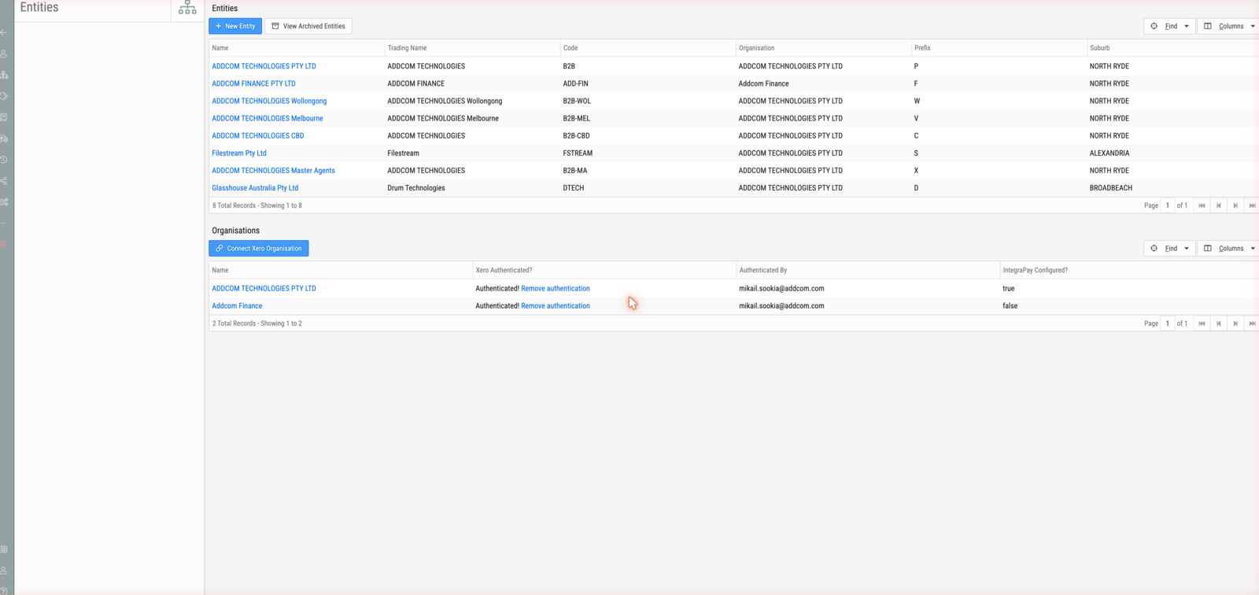Image resolution: width=1259 pixels, height=595 pixels.
Task: Sort Entities by Code column header
Action: [648, 48]
